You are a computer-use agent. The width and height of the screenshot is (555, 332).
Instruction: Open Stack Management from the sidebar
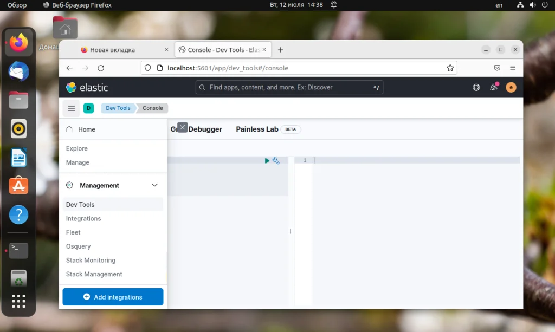point(94,274)
